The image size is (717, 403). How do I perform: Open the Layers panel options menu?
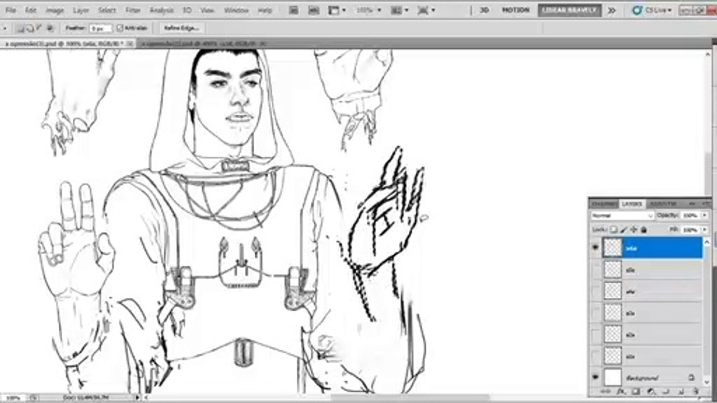pyautogui.click(x=707, y=203)
